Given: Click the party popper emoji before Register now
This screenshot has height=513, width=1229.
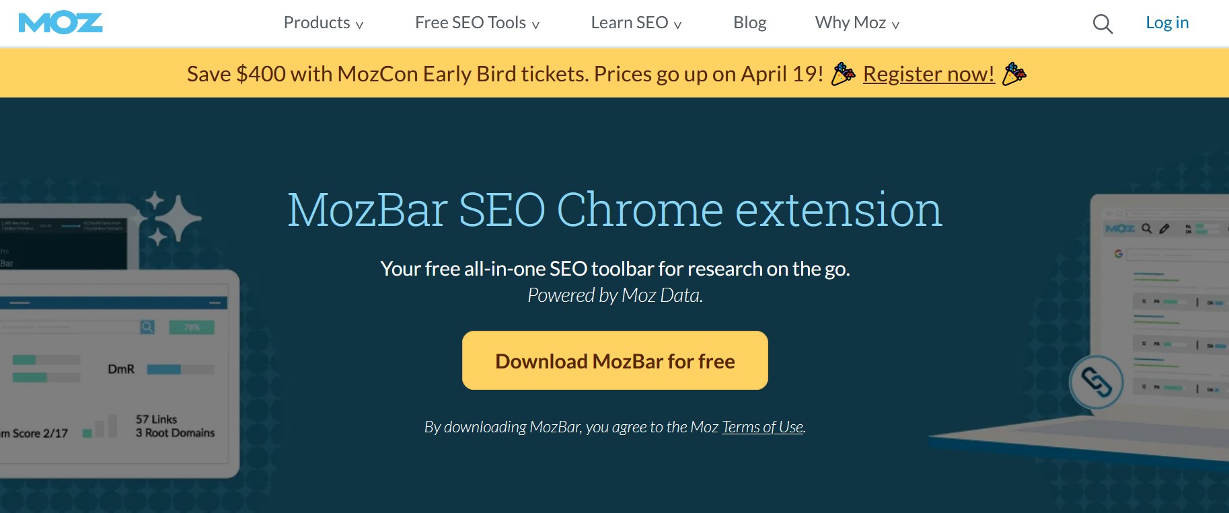Looking at the screenshot, I should (x=843, y=74).
